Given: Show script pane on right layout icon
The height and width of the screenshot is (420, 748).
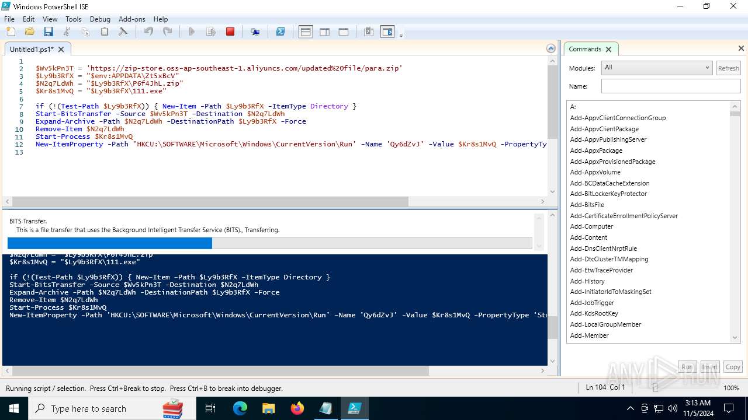Looking at the screenshot, I should tap(324, 32).
